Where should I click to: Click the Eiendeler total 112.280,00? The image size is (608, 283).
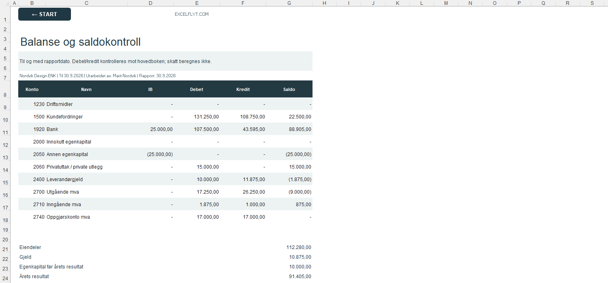click(299, 247)
